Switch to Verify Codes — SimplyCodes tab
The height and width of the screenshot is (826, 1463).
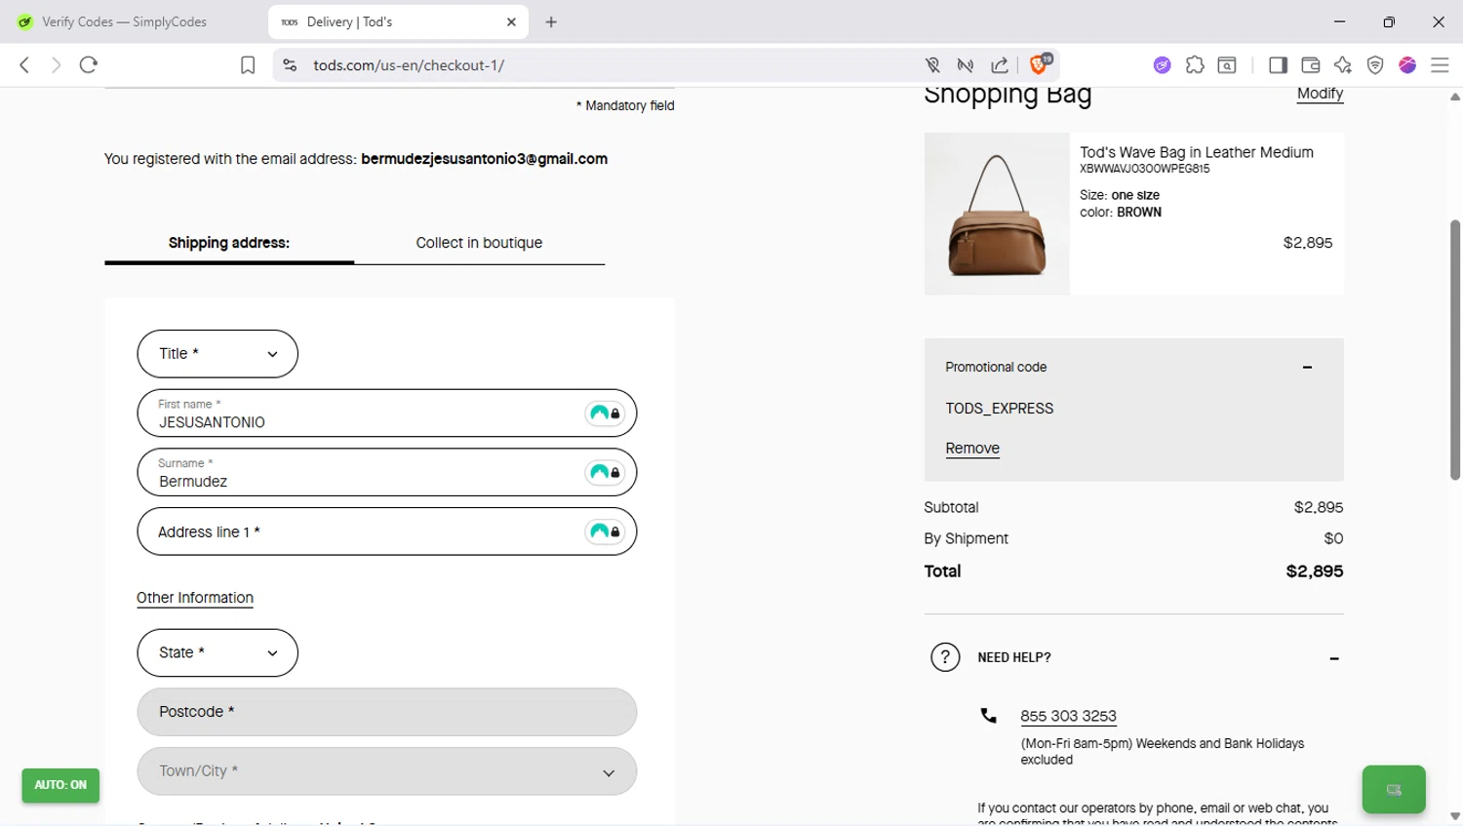click(125, 21)
